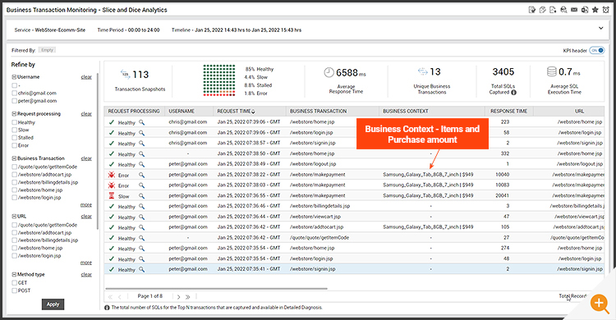Open magnifier for the addtocart.jsp row
The width and height of the screenshot is (616, 320).
tap(141, 227)
